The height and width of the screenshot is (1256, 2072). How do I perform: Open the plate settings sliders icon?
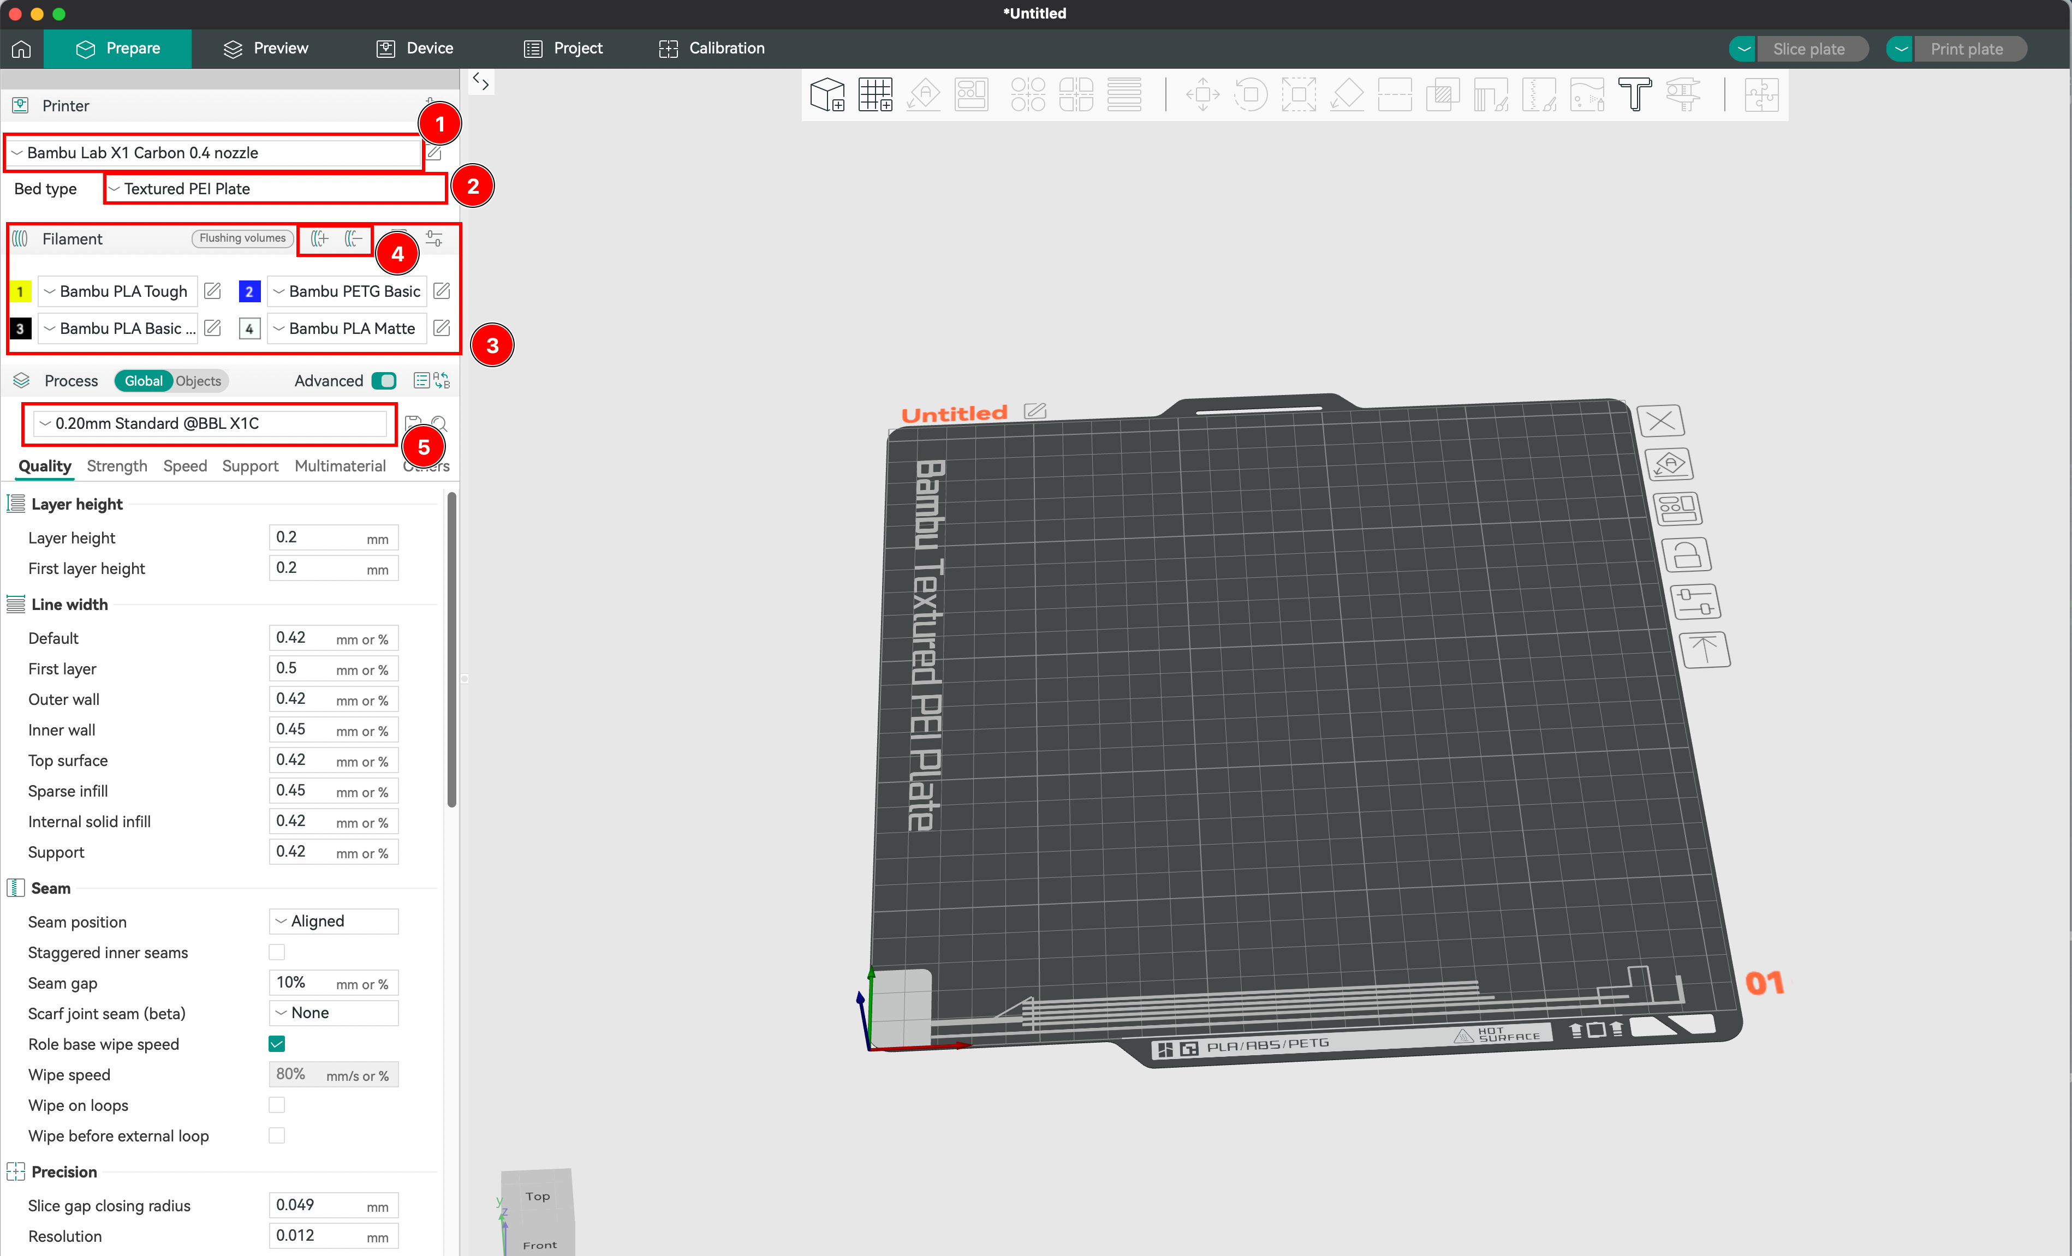[x=1695, y=602]
